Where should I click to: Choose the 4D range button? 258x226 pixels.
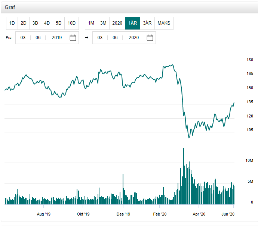coord(47,23)
